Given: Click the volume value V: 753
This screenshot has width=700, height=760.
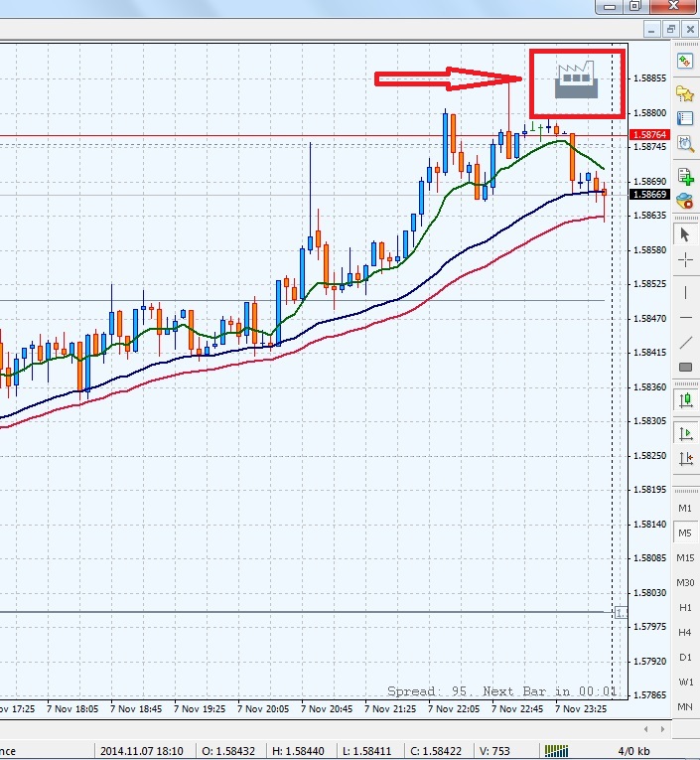Looking at the screenshot, I should coord(494,751).
